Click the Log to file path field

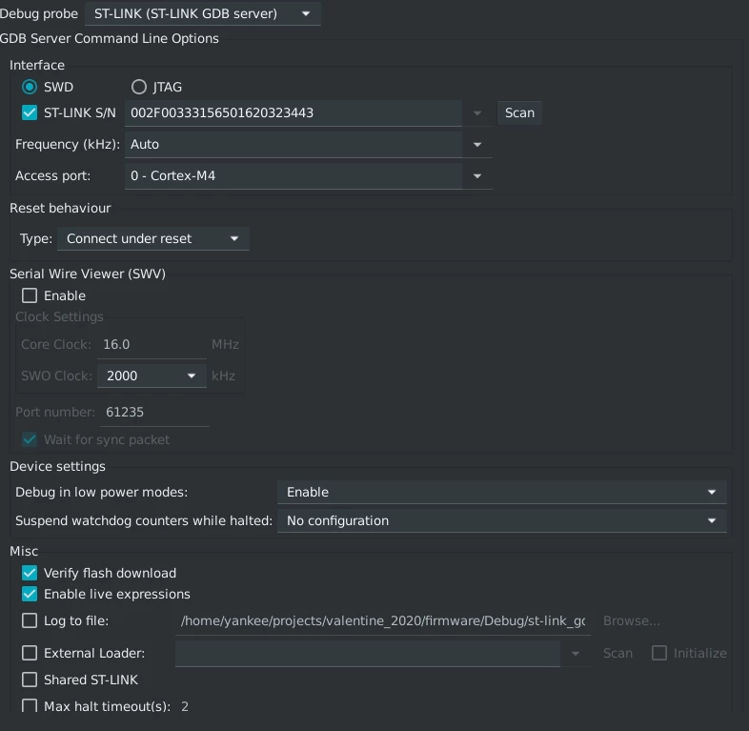(383, 621)
